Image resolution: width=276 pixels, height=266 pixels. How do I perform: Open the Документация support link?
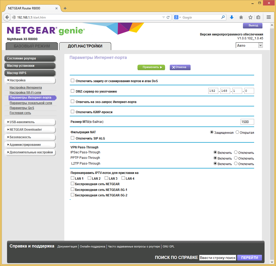67,246
